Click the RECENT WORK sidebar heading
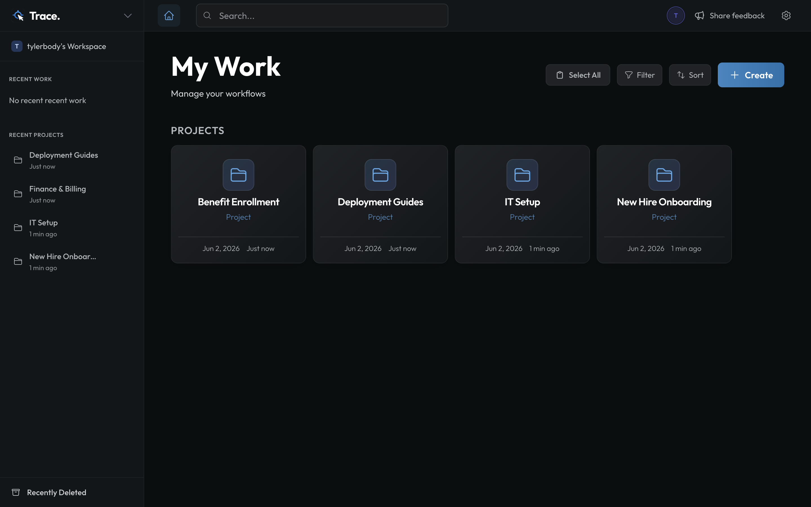Screen dimensions: 811x507 click(x=30, y=79)
